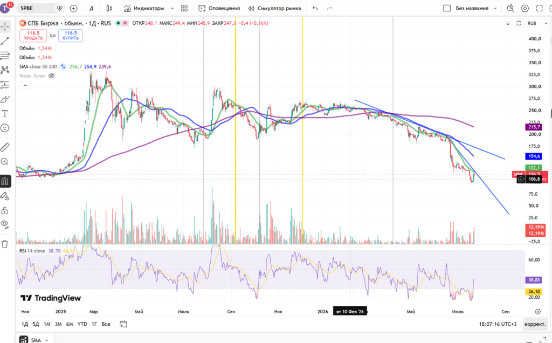Image resolution: width=552 pixels, height=343 pixels.
Task: Select the 6М time range
Action: coord(70,324)
